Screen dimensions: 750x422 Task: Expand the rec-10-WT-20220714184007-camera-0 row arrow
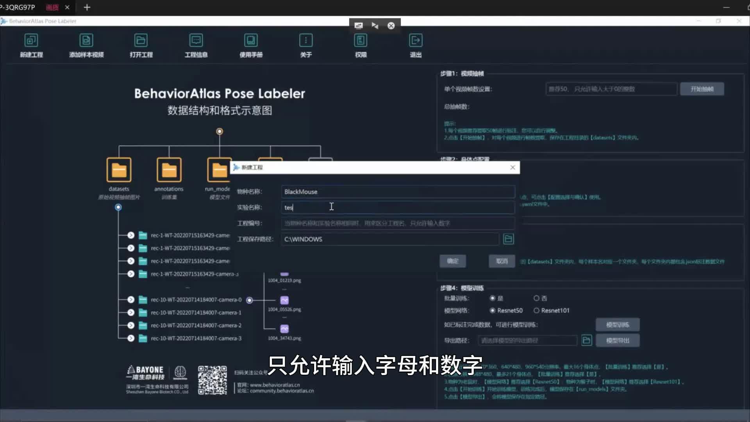click(131, 300)
